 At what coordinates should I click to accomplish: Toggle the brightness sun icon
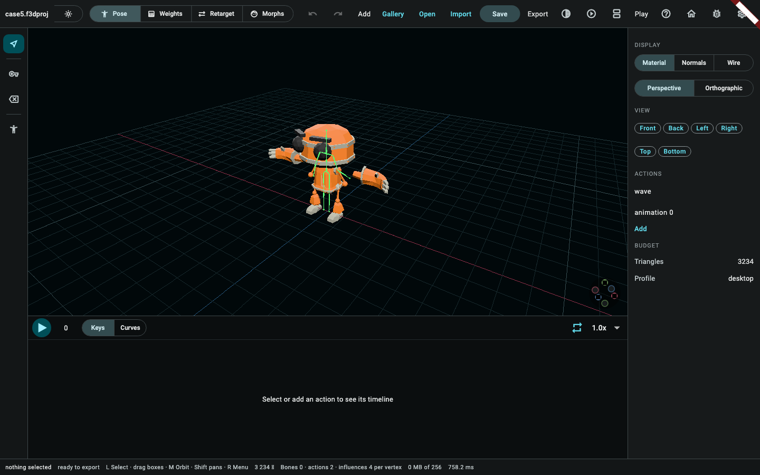(x=68, y=14)
